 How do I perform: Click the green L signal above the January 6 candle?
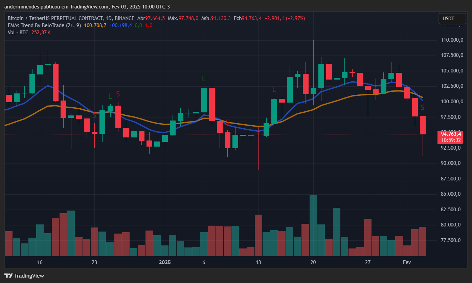click(x=204, y=79)
